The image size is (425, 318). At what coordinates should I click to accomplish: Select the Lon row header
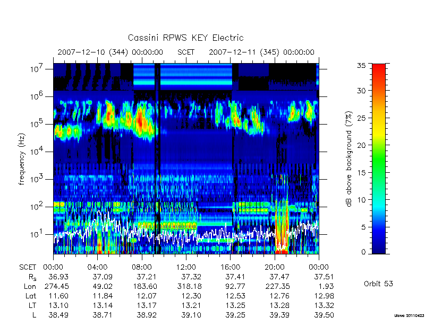tap(30, 286)
